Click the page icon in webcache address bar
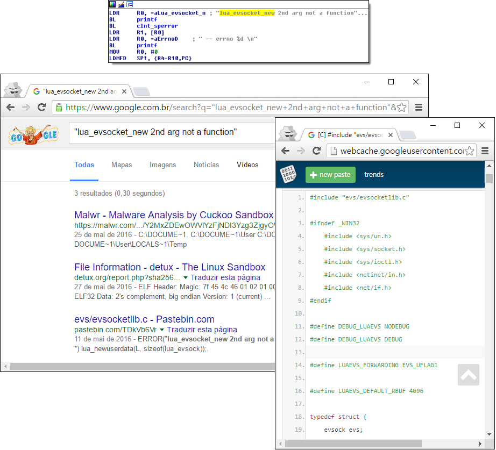This screenshot has width=496, height=450. [334, 151]
